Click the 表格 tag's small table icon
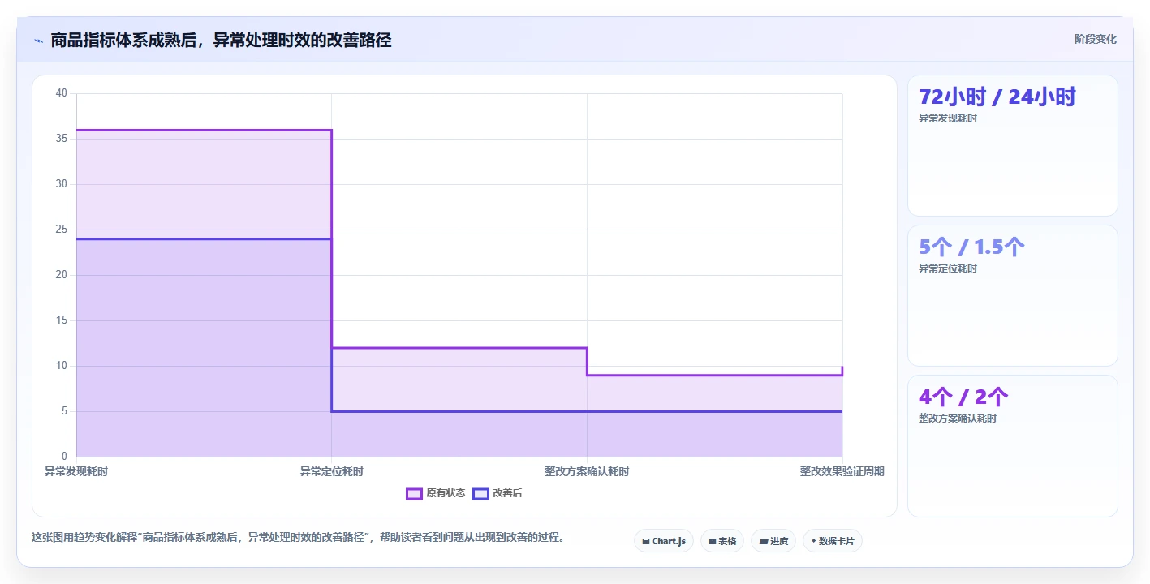This screenshot has width=1150, height=584. (712, 541)
